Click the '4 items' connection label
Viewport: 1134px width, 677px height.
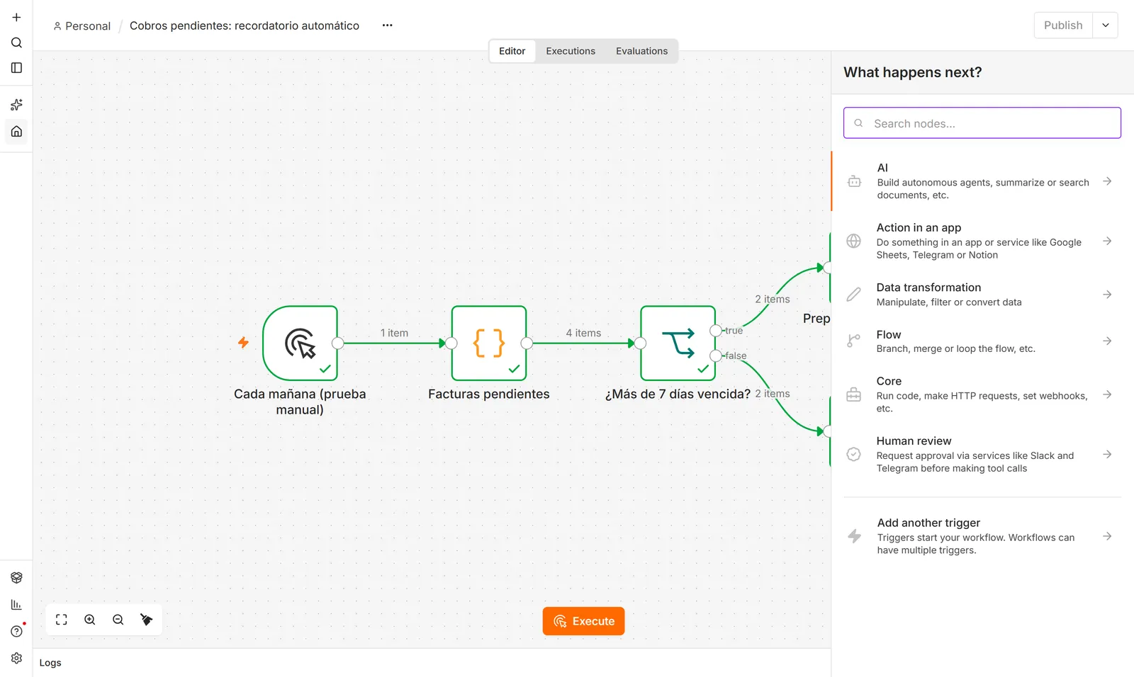(583, 333)
